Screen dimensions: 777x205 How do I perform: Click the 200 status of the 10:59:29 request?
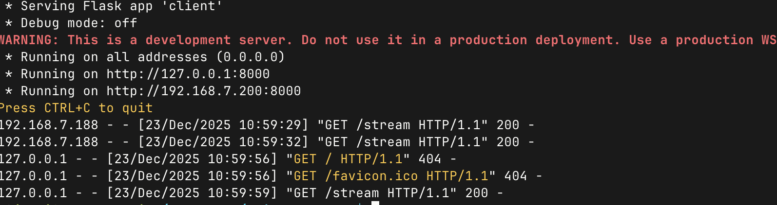coord(507,125)
